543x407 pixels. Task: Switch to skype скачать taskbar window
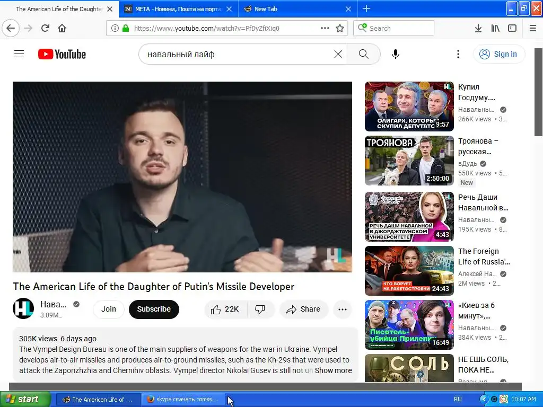coord(183,400)
